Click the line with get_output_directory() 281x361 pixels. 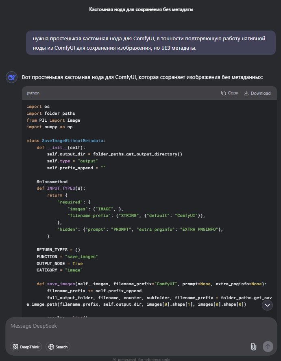[115, 154]
